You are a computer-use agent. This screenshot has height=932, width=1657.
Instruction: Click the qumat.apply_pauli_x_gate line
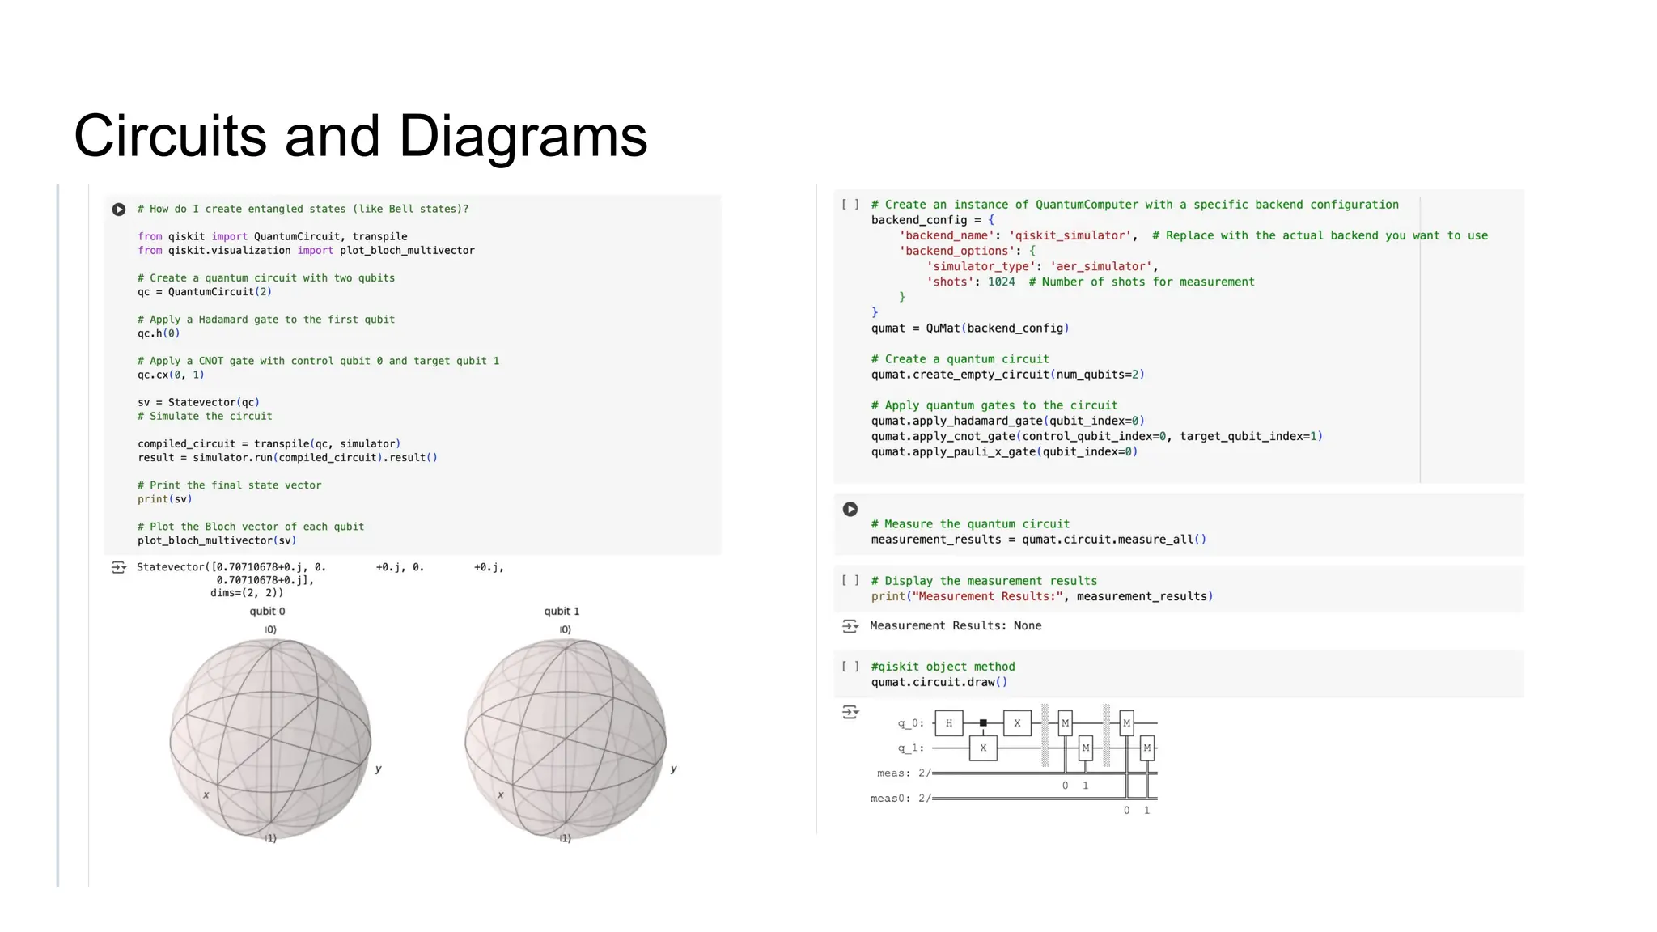pyautogui.click(x=1004, y=451)
